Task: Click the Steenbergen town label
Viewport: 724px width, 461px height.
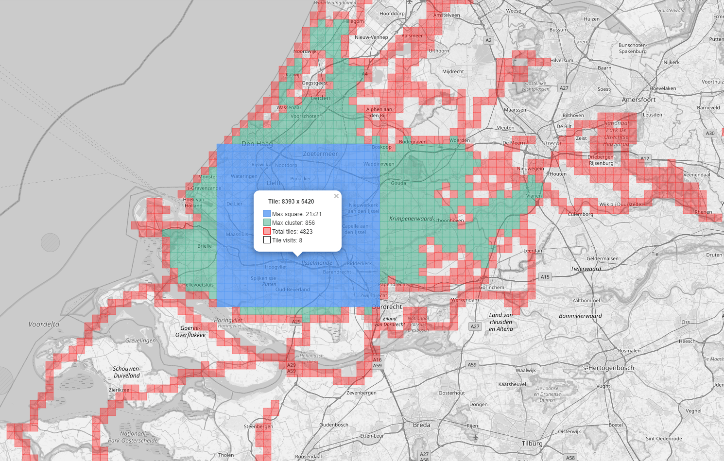Action: click(x=259, y=427)
